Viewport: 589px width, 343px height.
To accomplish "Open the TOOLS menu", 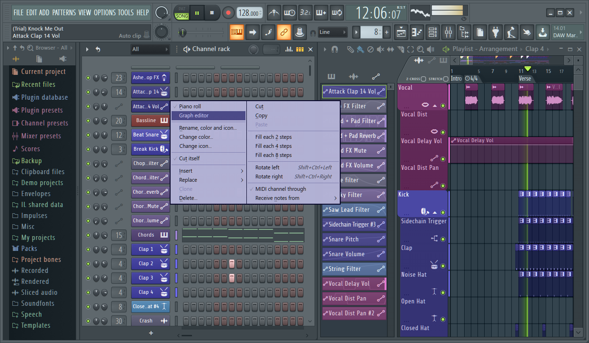I will point(126,12).
